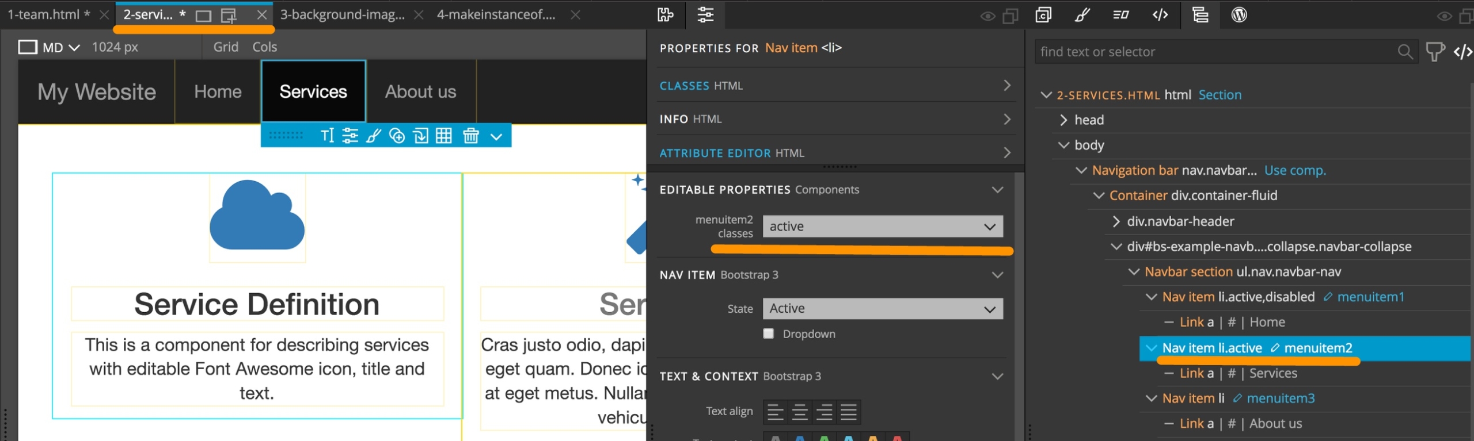This screenshot has width=1474, height=441.
Task: Close the 1-team.html tab
Action: coord(104,15)
